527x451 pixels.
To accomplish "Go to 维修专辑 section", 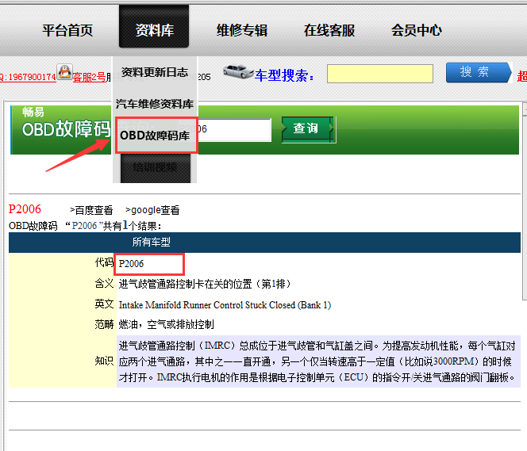I will pos(242,30).
